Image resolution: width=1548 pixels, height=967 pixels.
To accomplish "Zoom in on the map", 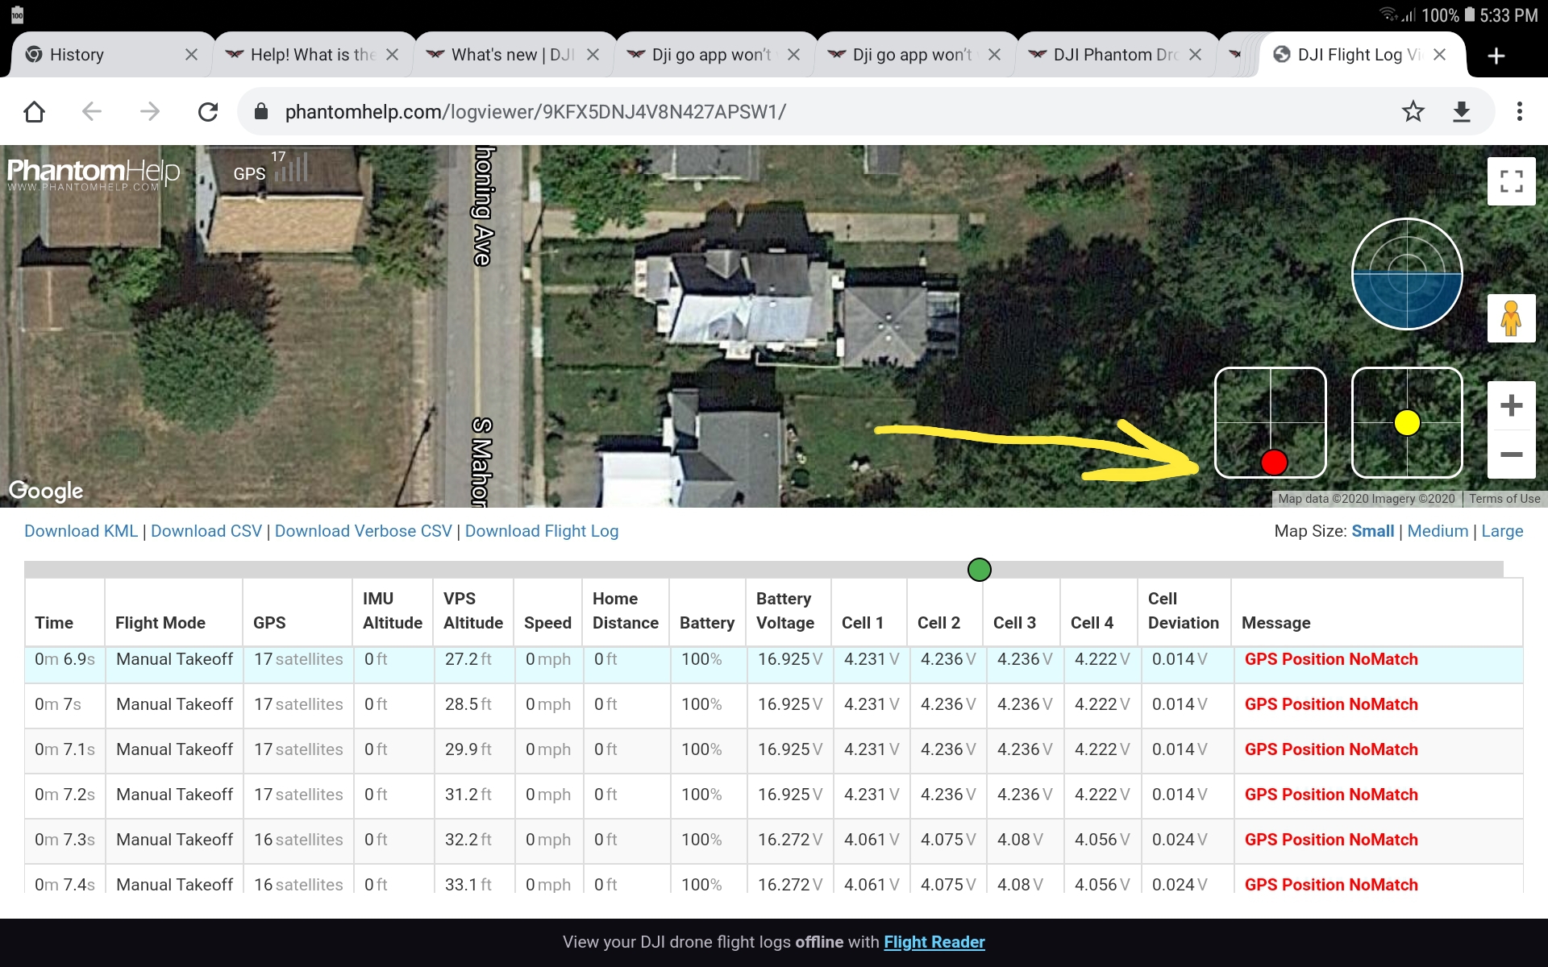I will [x=1512, y=405].
